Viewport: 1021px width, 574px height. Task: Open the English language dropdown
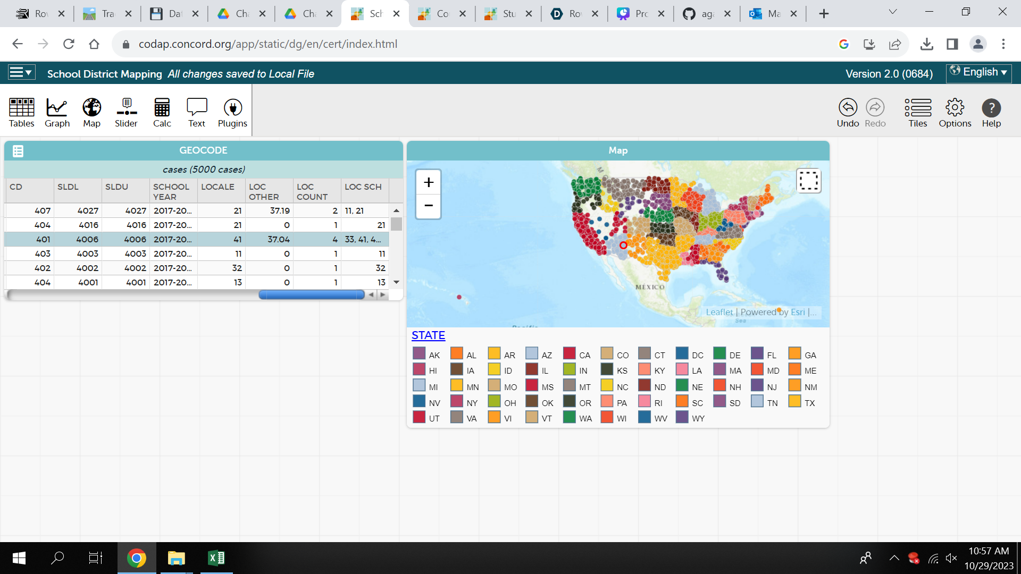[x=978, y=72]
